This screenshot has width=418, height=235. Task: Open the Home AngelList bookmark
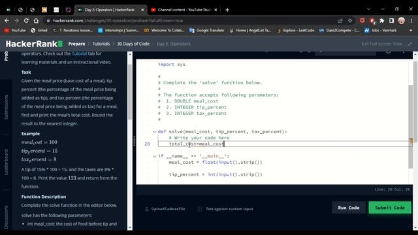tap(249, 31)
